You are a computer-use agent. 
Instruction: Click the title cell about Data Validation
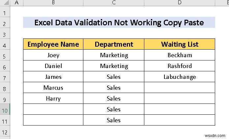(x=119, y=23)
